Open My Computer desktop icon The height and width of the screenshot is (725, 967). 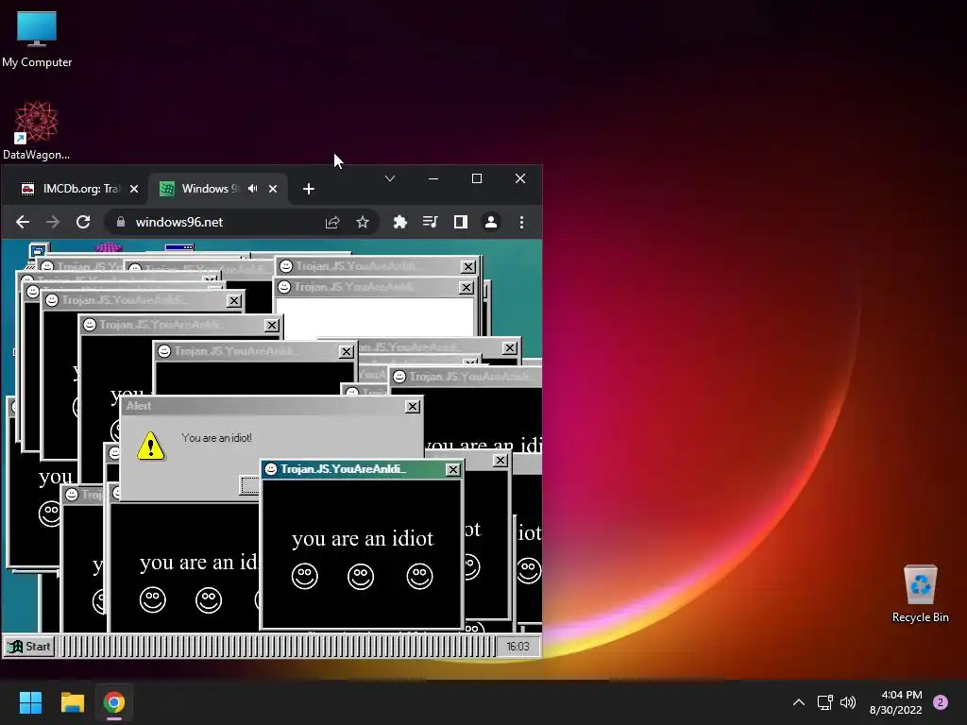click(x=37, y=39)
